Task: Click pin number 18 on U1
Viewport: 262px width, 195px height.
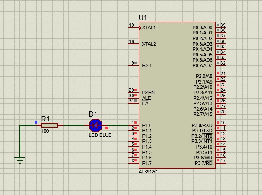Action: click(x=132, y=41)
